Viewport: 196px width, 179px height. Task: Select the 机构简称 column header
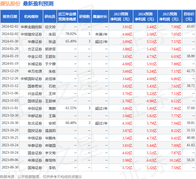coord(31,16)
